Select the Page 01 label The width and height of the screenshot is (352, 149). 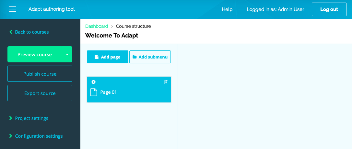coord(108,92)
